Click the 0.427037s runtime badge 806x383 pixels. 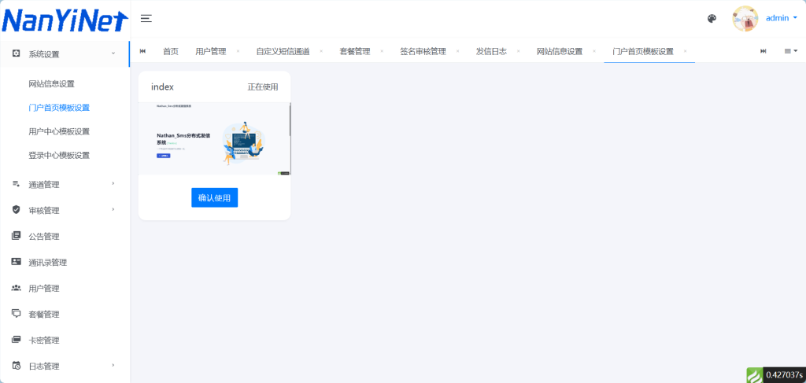tap(785, 375)
